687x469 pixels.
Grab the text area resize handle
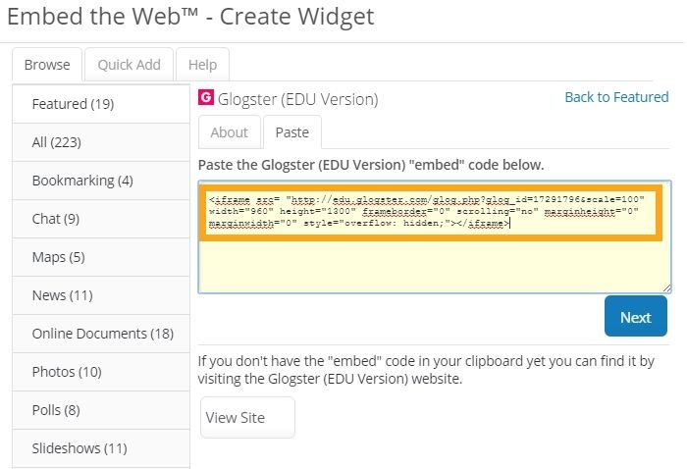(666, 287)
